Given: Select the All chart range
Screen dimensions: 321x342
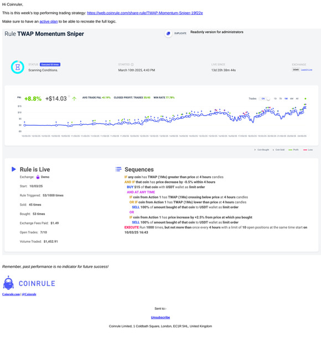Looking at the screenshot, I should point(297,99).
